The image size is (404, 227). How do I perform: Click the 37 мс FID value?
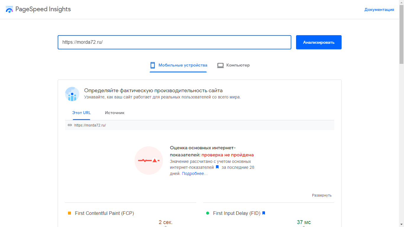point(304,222)
